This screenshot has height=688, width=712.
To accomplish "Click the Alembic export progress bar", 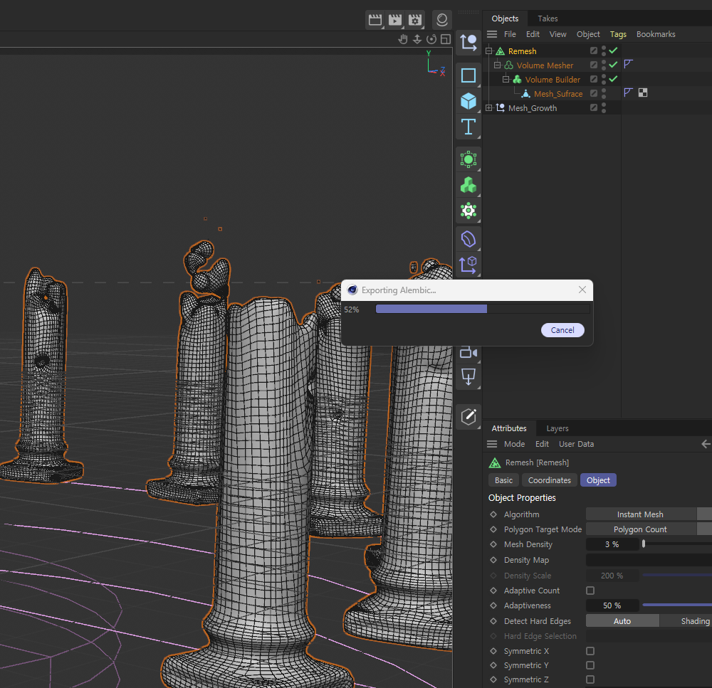I will tap(483, 309).
